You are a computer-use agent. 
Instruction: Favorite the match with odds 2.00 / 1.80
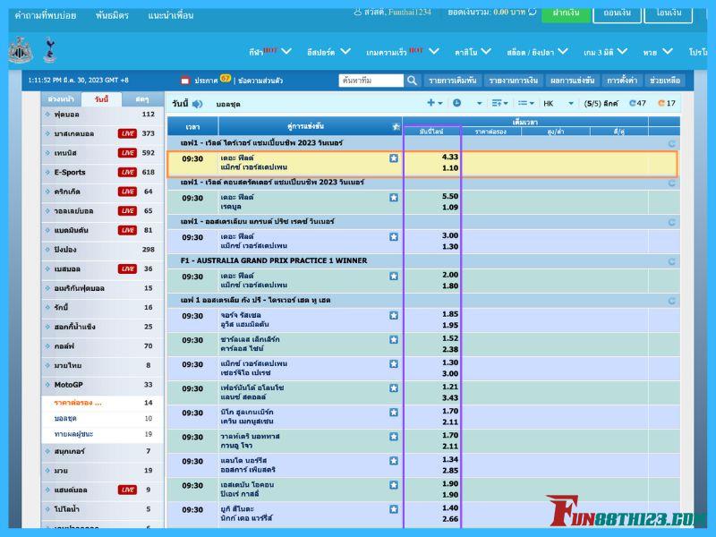click(394, 276)
